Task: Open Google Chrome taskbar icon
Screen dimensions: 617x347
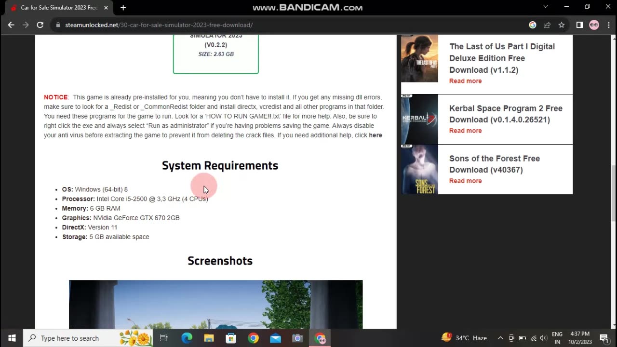Action: (253, 338)
